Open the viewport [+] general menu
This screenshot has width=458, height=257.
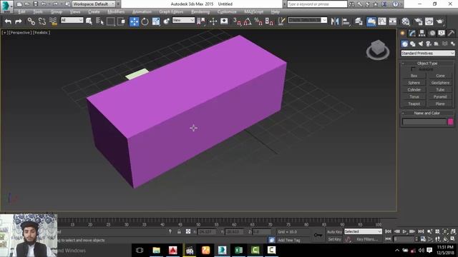coord(4,33)
